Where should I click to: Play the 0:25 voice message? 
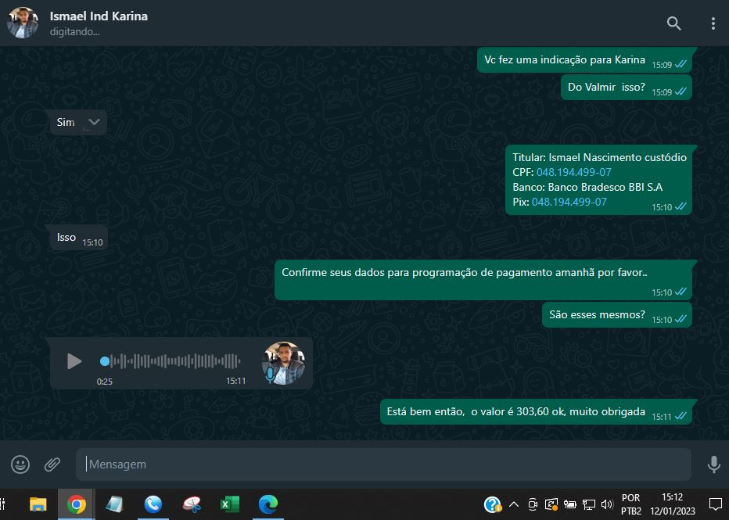(x=74, y=361)
